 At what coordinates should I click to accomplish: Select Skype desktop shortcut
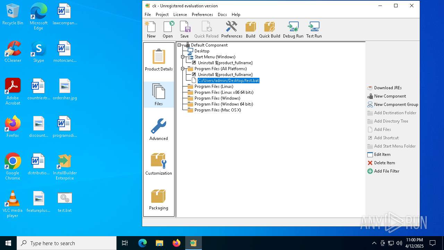[x=39, y=52]
